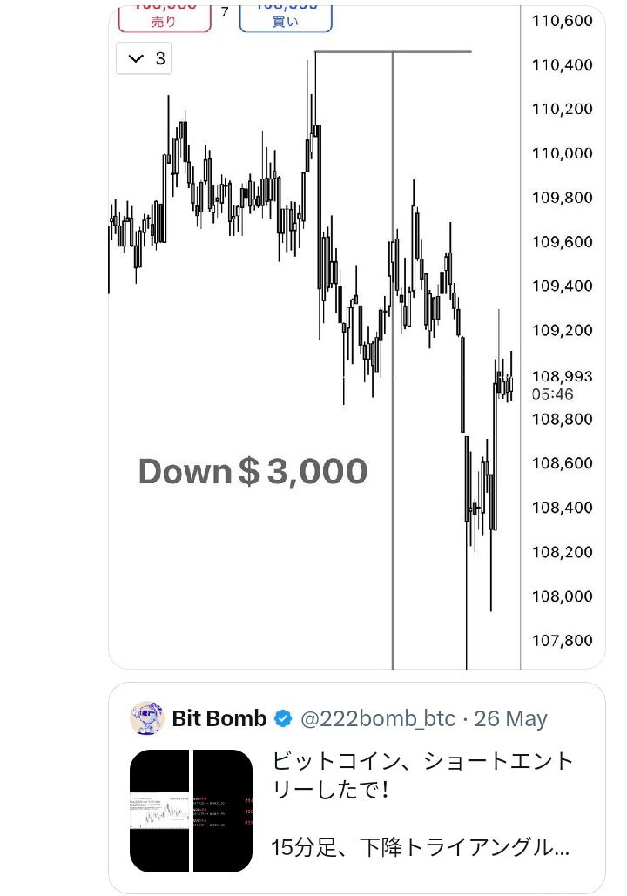Click the spread value 7 between buttons
This screenshot has height=896, width=627.
(x=225, y=11)
